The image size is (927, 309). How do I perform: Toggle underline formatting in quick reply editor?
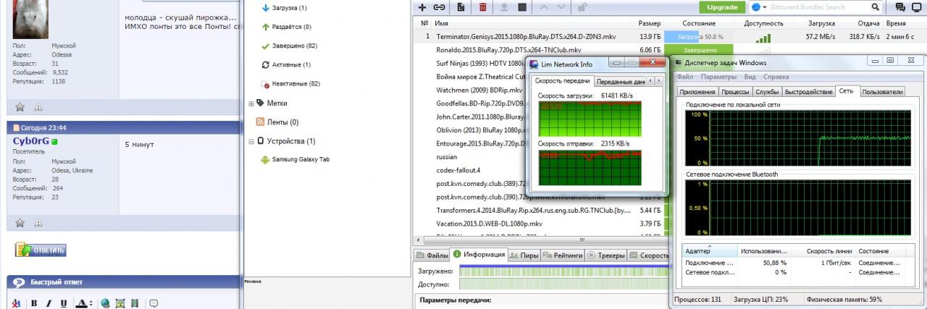point(64,303)
